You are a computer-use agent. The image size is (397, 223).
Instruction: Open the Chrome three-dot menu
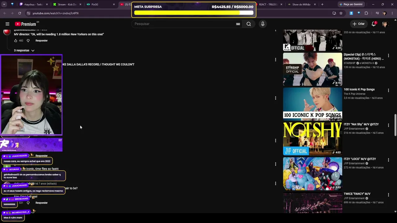(x=392, y=13)
